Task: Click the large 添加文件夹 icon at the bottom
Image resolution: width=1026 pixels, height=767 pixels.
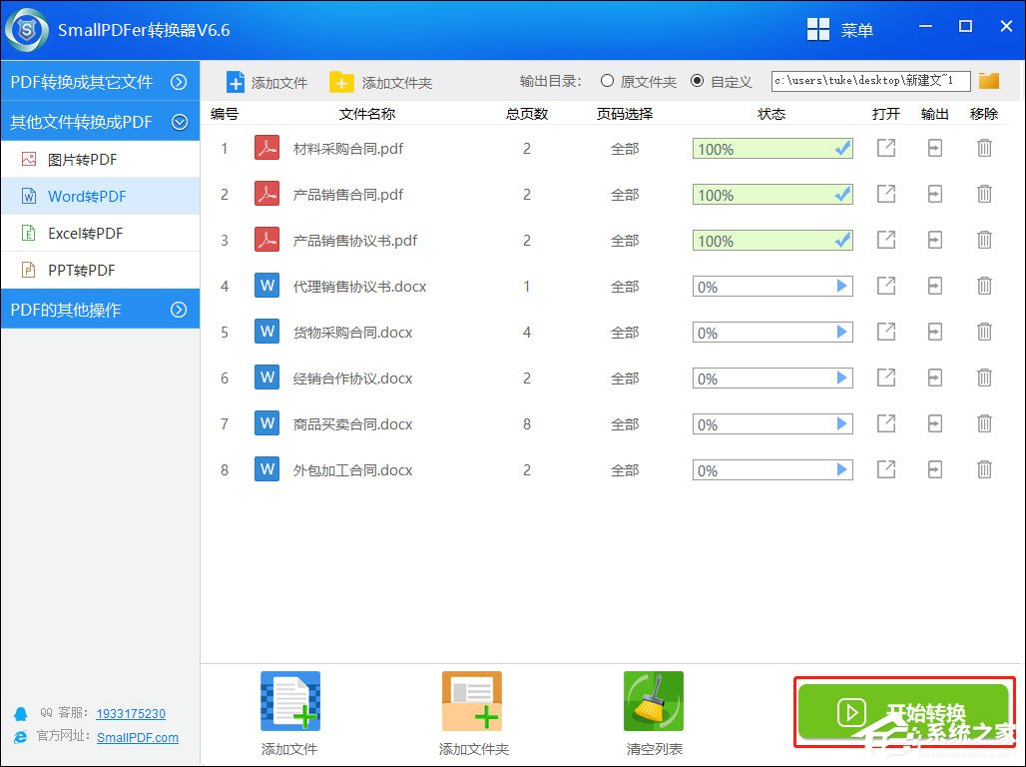Action: 471,701
